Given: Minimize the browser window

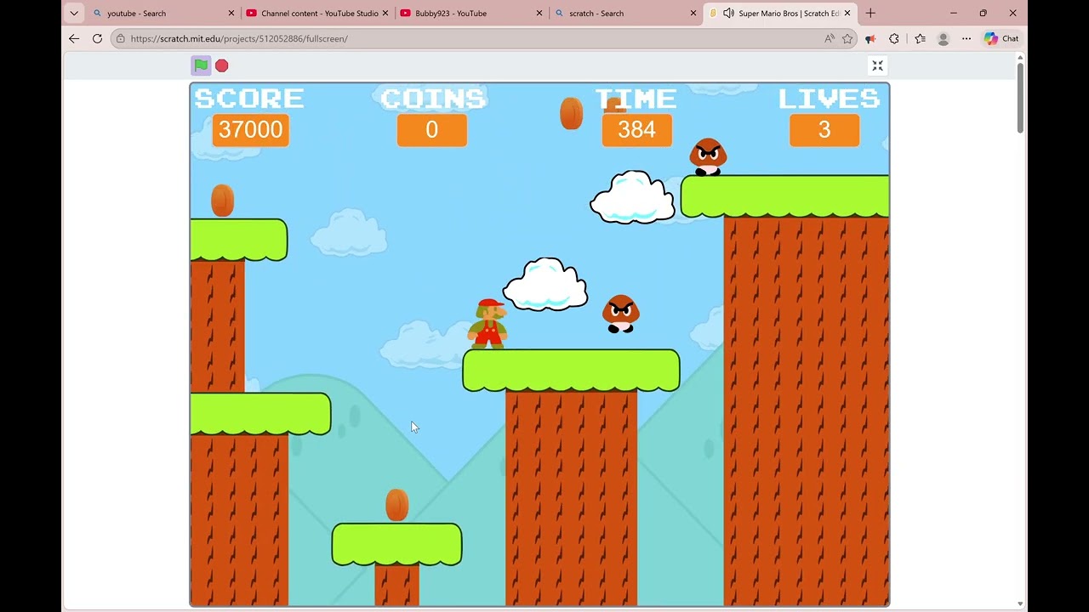Looking at the screenshot, I should 953,13.
